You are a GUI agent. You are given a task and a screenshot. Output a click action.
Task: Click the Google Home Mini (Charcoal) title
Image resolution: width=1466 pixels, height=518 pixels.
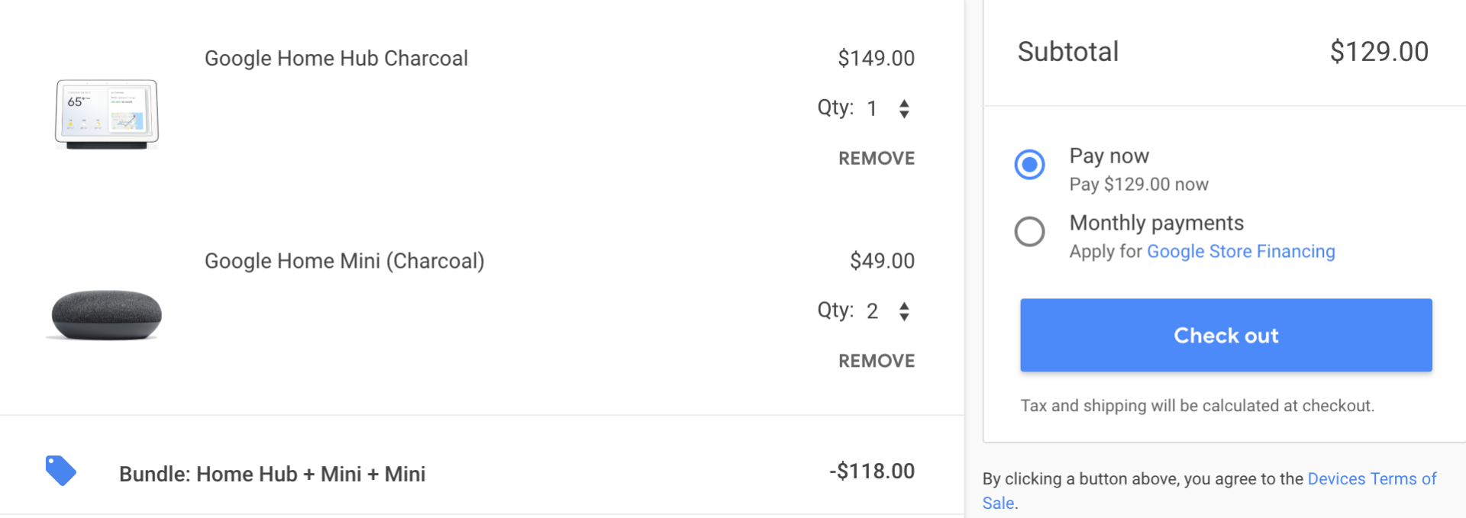(344, 261)
